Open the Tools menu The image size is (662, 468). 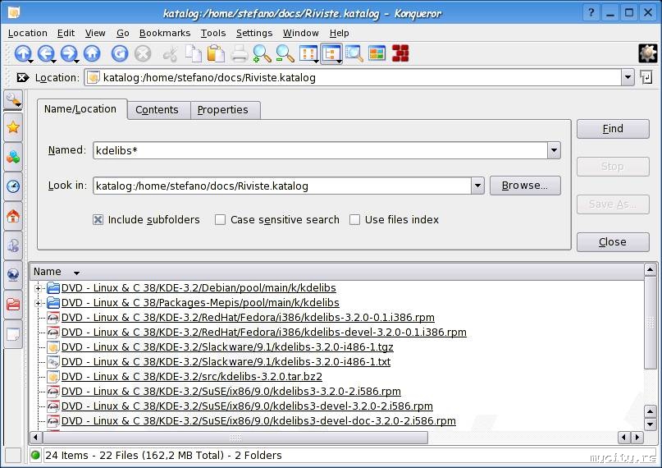tap(212, 33)
